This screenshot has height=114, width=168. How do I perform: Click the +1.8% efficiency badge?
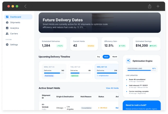pyautogui.click(x=122, y=46)
